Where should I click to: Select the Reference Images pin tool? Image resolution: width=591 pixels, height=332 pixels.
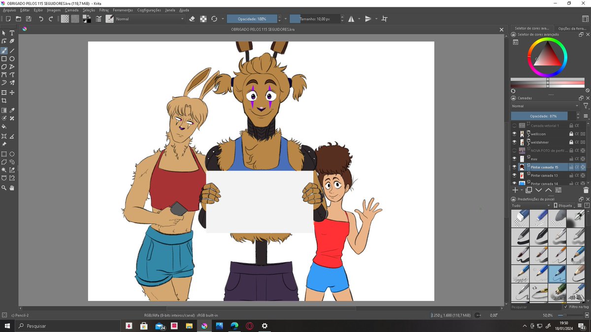point(4,144)
